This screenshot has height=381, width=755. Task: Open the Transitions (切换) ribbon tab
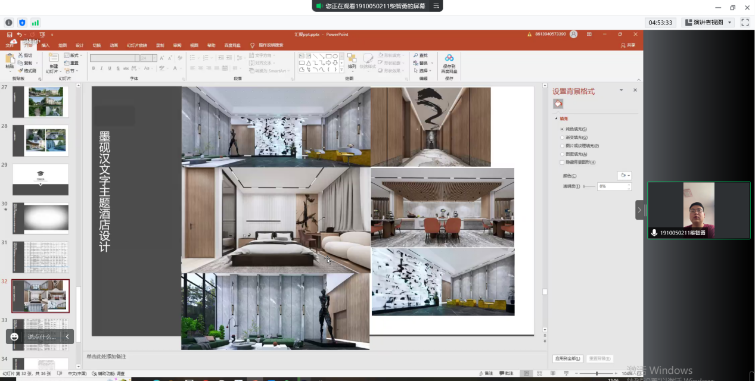[x=97, y=45]
